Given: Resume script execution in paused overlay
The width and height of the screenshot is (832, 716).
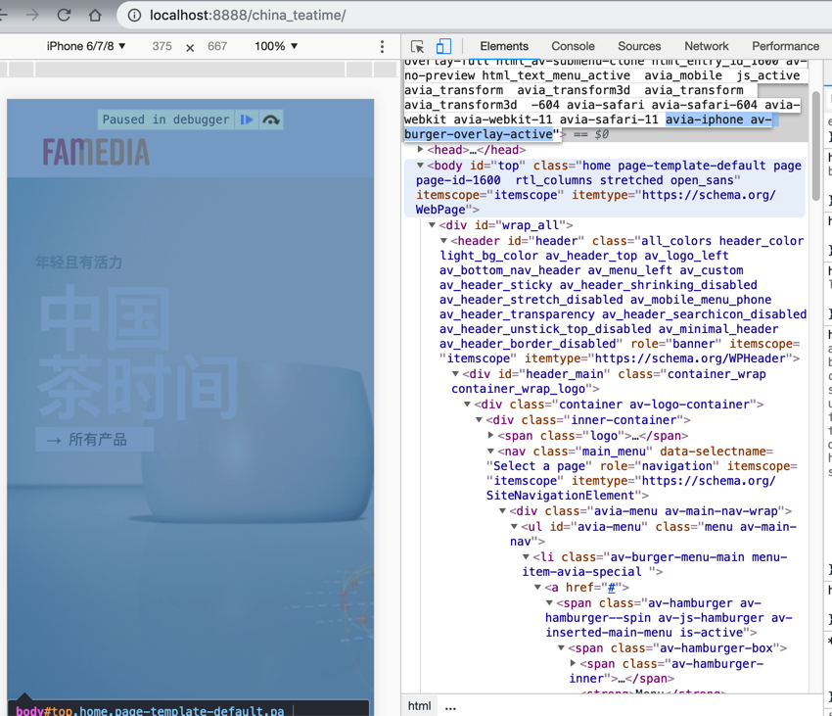Looking at the screenshot, I should 247,119.
